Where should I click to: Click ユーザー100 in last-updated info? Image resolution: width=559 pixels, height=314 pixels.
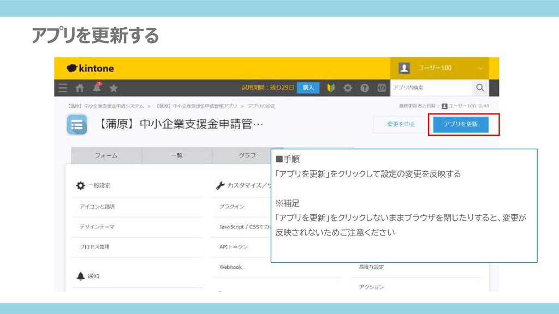click(462, 106)
